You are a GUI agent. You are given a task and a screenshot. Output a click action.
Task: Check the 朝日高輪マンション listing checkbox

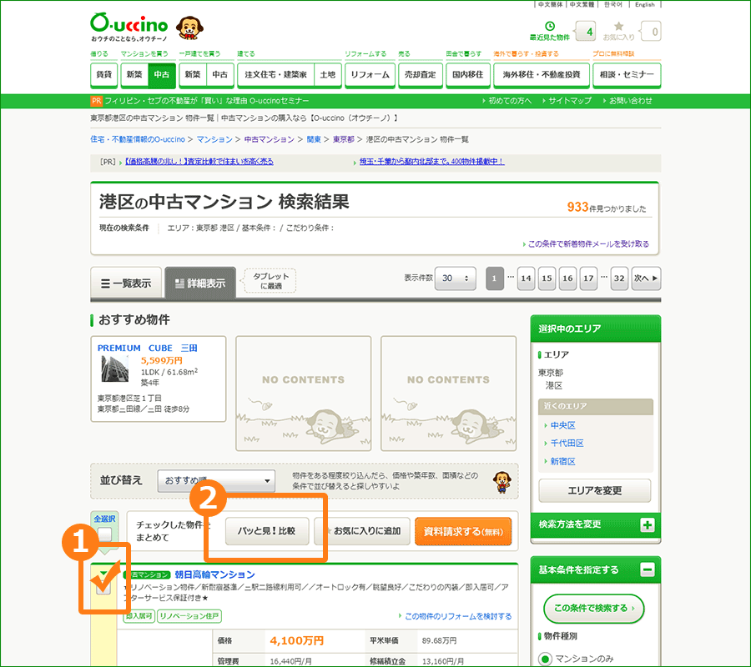[x=103, y=581]
